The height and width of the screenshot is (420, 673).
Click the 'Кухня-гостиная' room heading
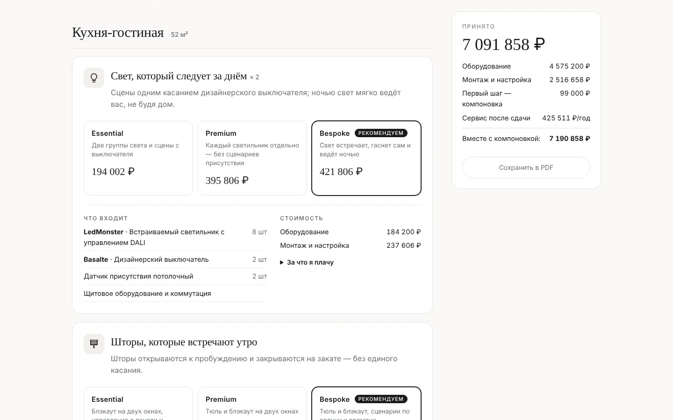coord(118,33)
